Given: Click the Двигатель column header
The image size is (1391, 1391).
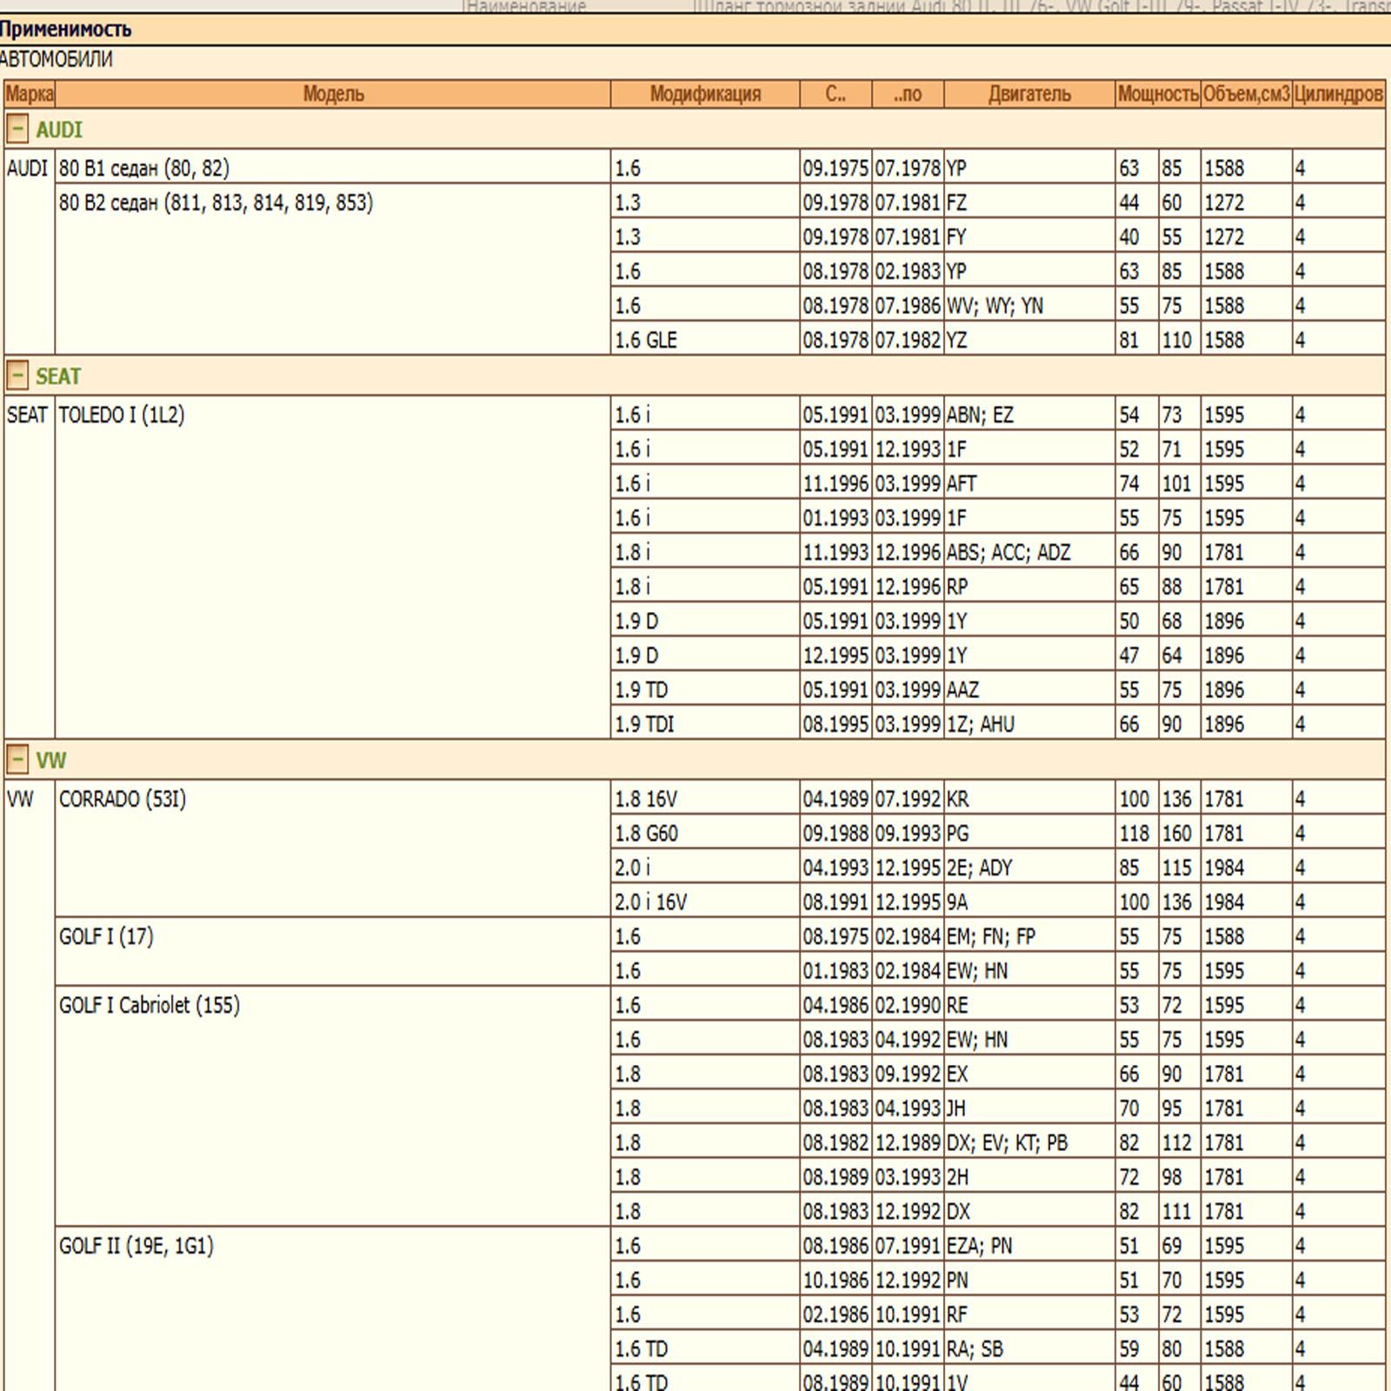Looking at the screenshot, I should tap(1029, 94).
